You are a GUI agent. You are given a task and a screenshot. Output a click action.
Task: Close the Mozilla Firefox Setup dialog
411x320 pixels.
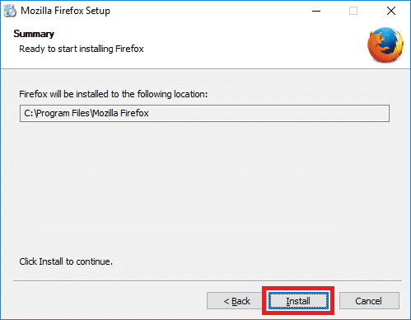click(391, 11)
